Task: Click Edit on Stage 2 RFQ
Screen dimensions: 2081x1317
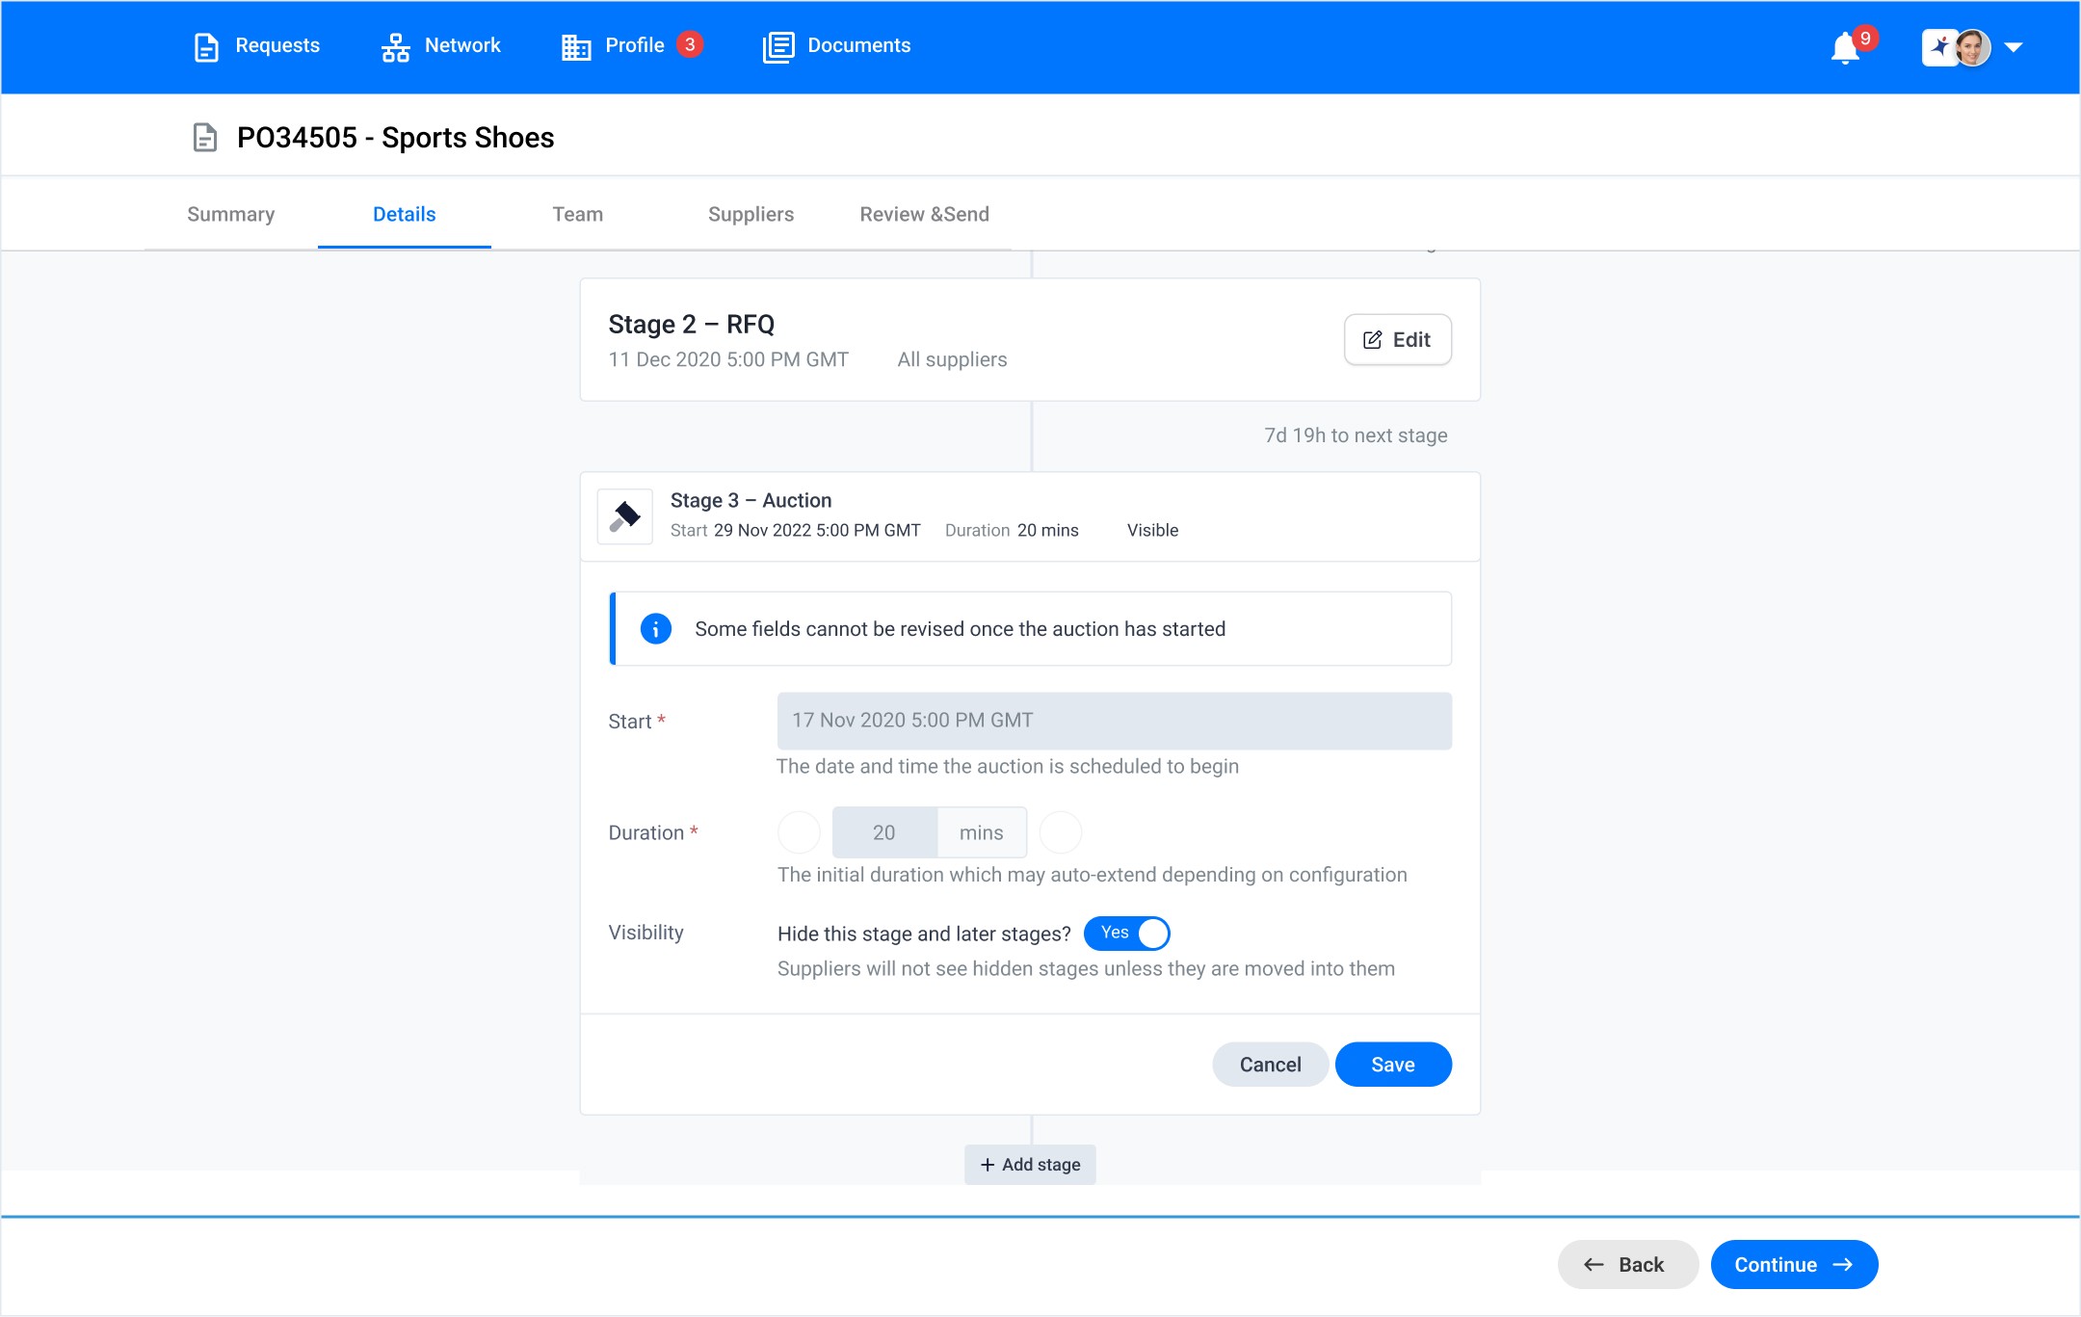Action: coord(1397,339)
